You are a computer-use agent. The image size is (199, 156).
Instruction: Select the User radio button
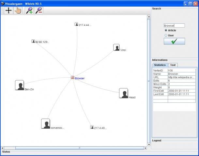[166, 35]
